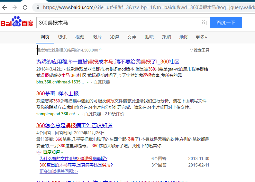Open 360查出的木马病毒,是真病毒还是误报? question
Screen dimensions: 255x182
(x=76, y=165)
